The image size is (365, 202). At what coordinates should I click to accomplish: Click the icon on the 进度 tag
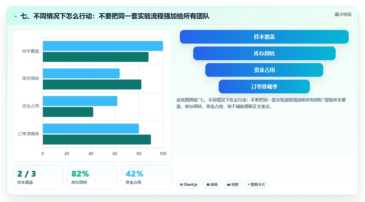(x=228, y=184)
